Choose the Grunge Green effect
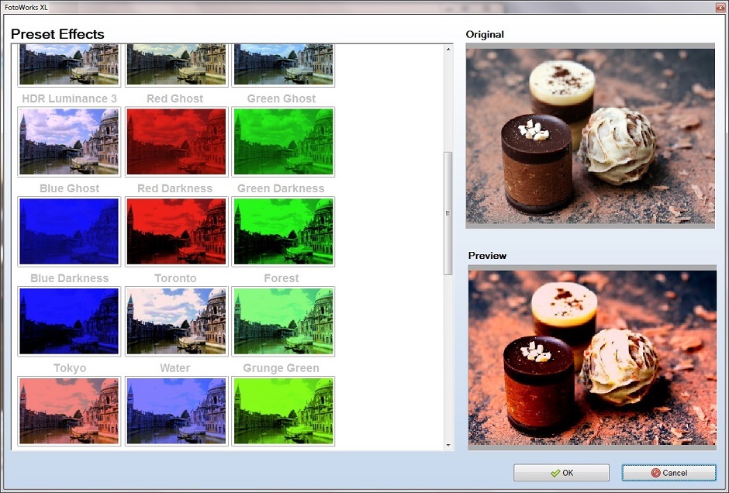 (282, 411)
